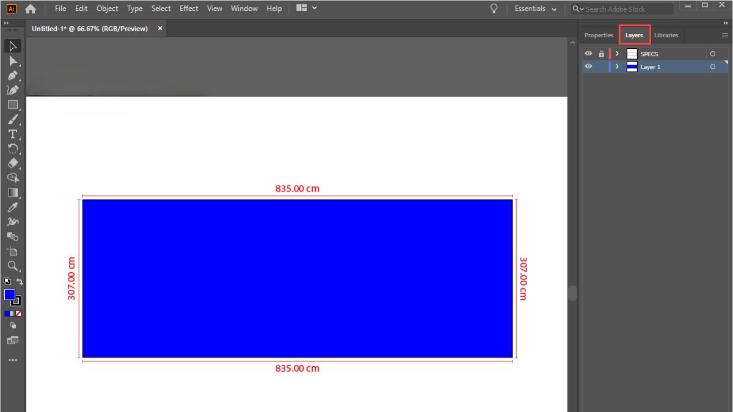
Task: Open Arrange Documents dropdown
Action: [306, 8]
